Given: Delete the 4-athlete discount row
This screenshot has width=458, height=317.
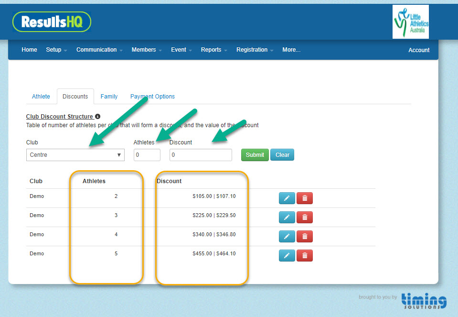Looking at the screenshot, I should [x=304, y=236].
